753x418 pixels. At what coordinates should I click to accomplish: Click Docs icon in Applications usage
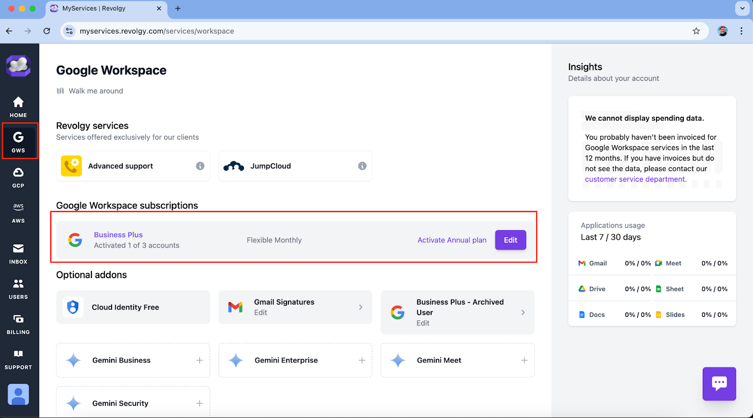pyautogui.click(x=582, y=314)
